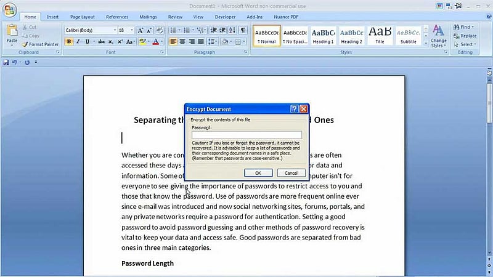
Task: Apply superscript formatting
Action: click(x=120, y=41)
